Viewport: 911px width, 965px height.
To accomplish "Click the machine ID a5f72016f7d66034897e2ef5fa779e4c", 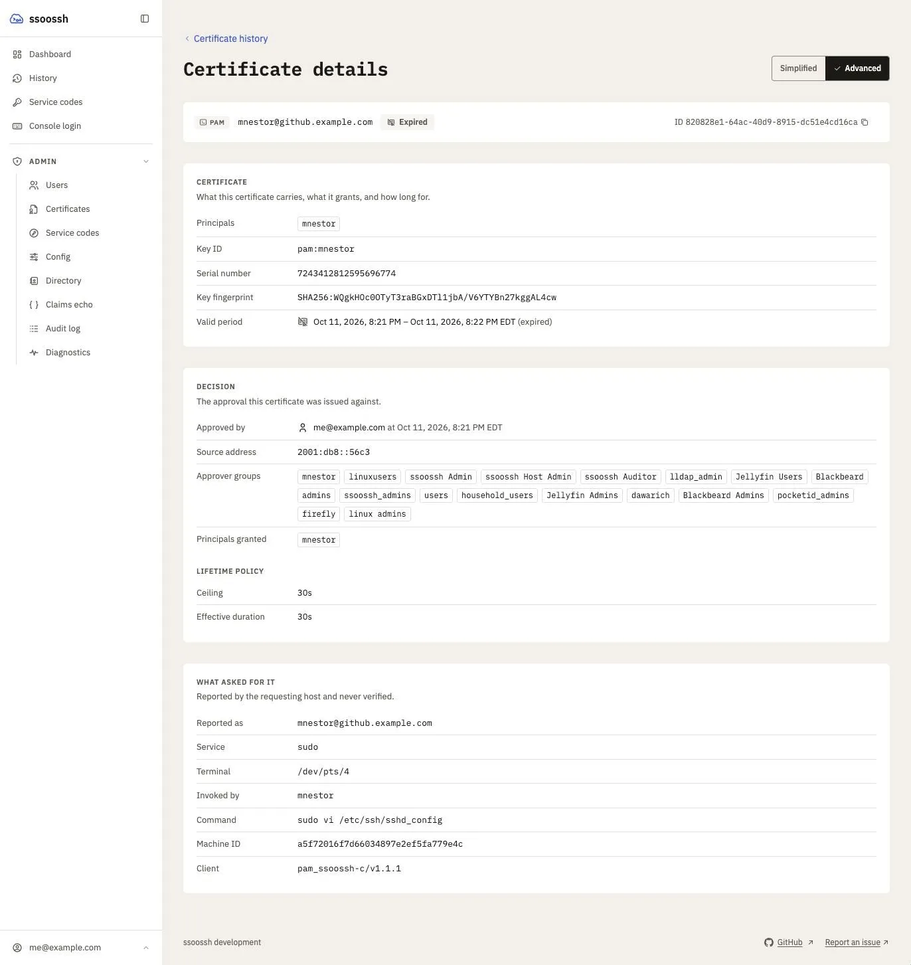I will point(380,844).
